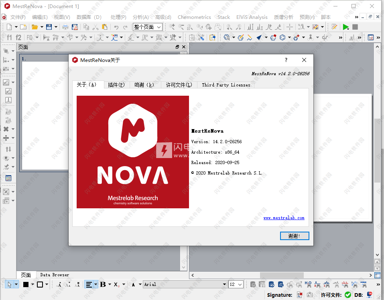
Task: Click the help question mark in About dialog
Action: click(286, 60)
